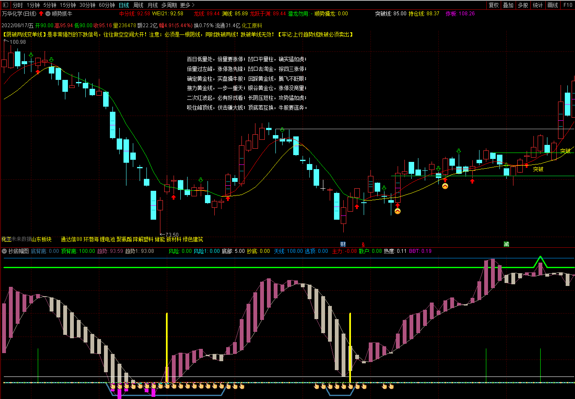Viewport: 575px width, 399px height.
Task: Click the panel layout icon at top-left
Action: (x=6, y=5)
